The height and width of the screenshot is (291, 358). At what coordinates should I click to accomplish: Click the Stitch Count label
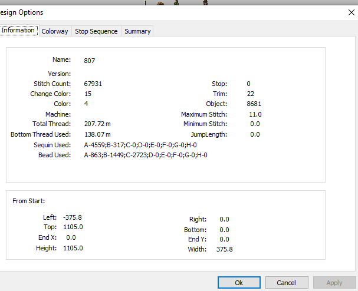tap(52, 84)
